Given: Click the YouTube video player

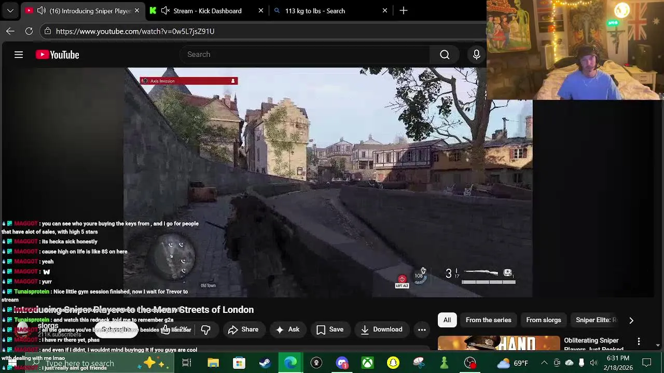Looking at the screenshot, I should 328,182.
